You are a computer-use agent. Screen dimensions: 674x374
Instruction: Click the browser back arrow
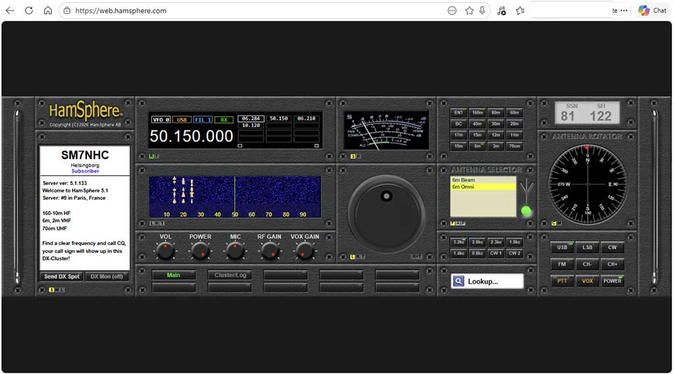[10, 11]
